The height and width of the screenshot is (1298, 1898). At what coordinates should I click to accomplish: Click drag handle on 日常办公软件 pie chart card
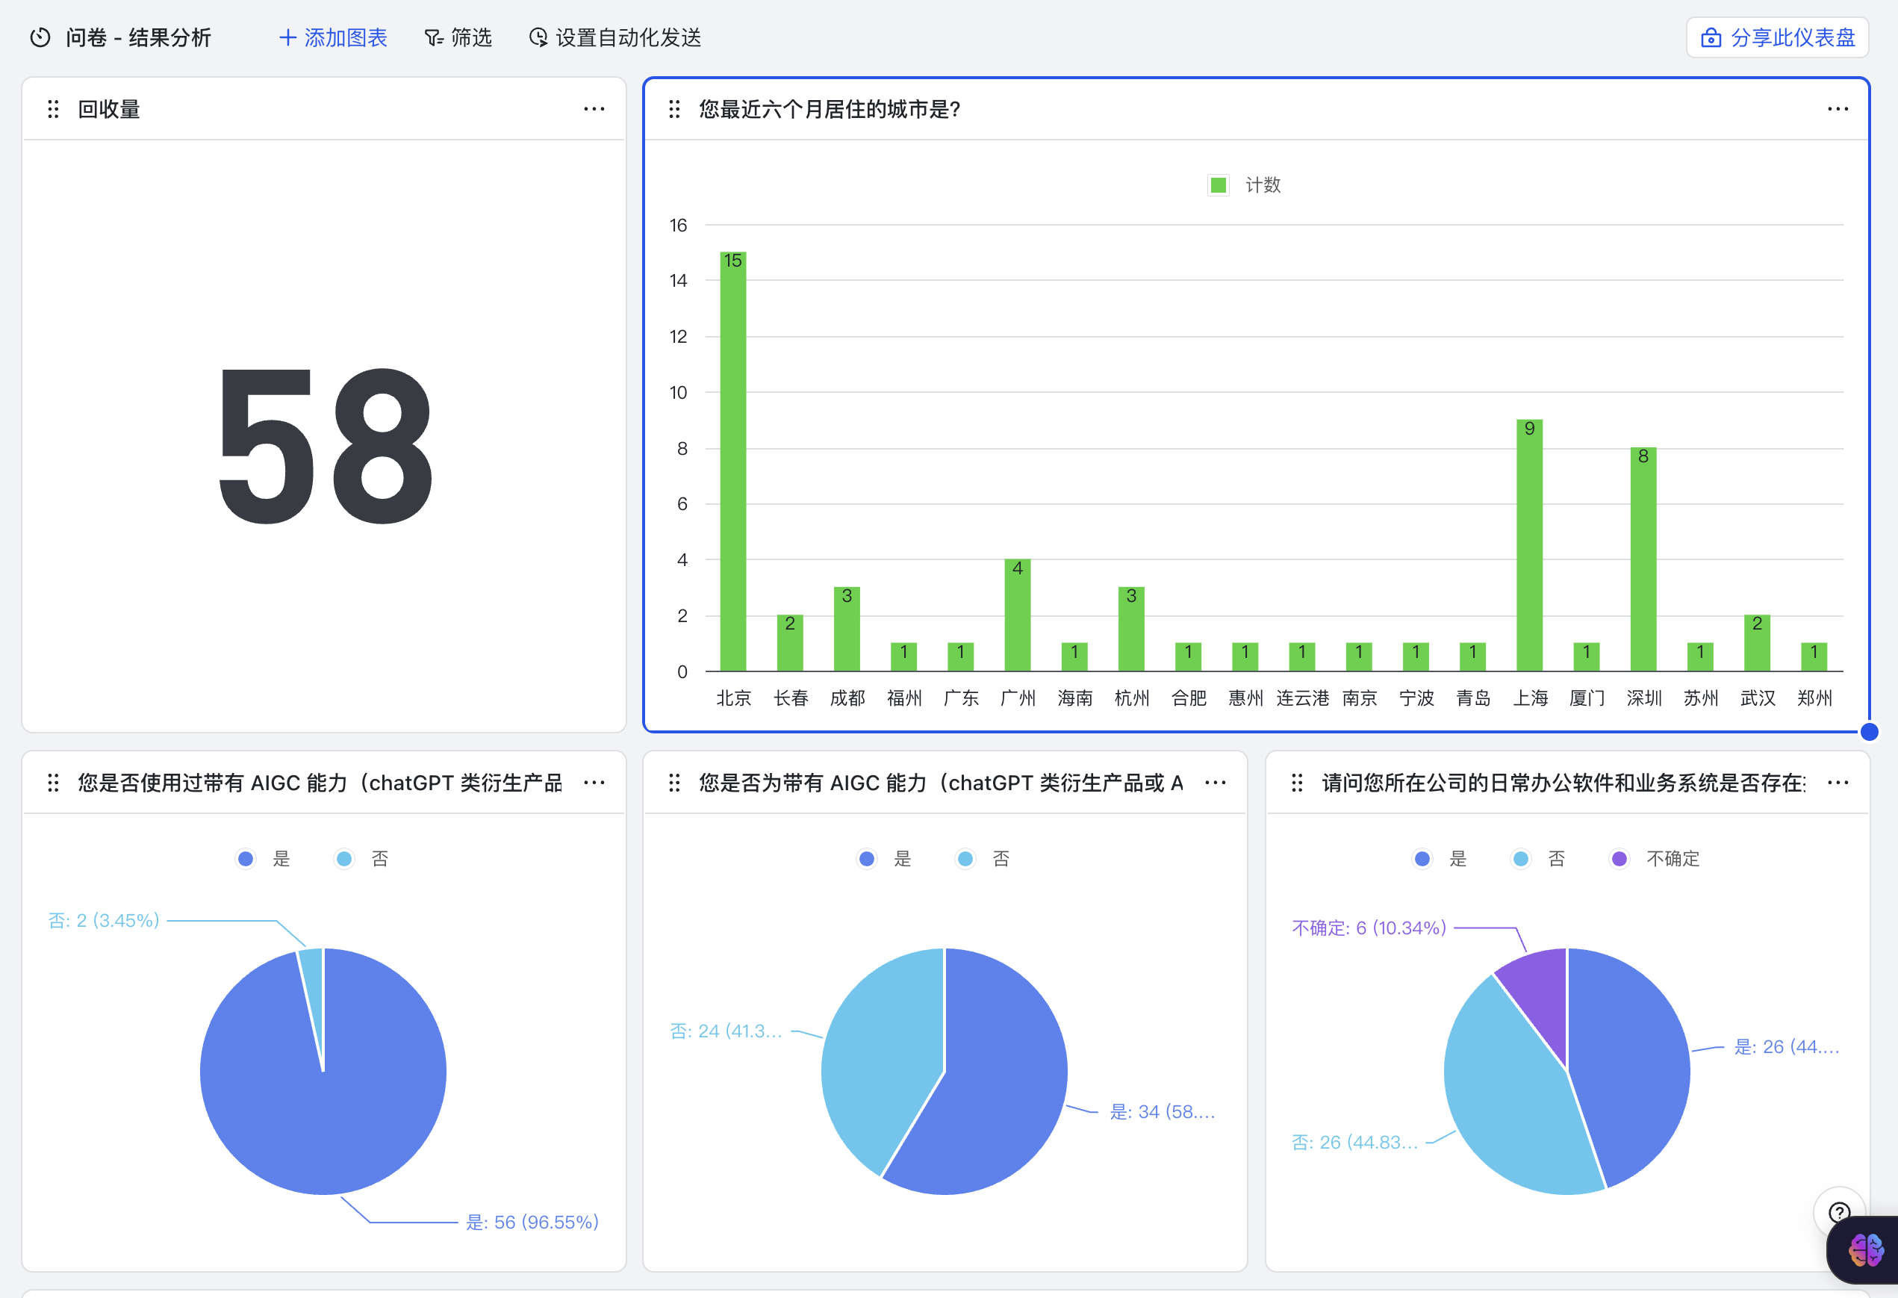pos(1296,783)
